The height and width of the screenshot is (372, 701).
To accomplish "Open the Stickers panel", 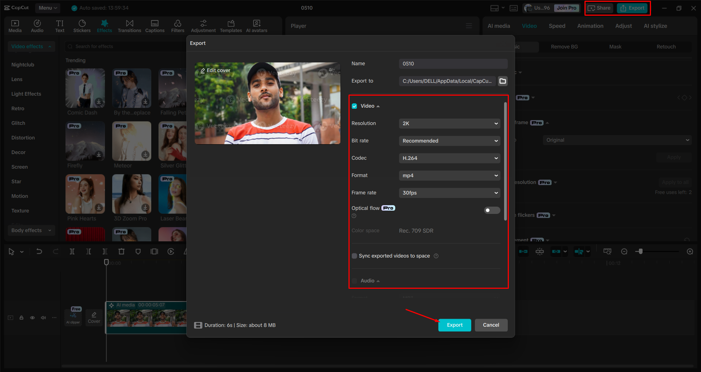I will point(82,26).
